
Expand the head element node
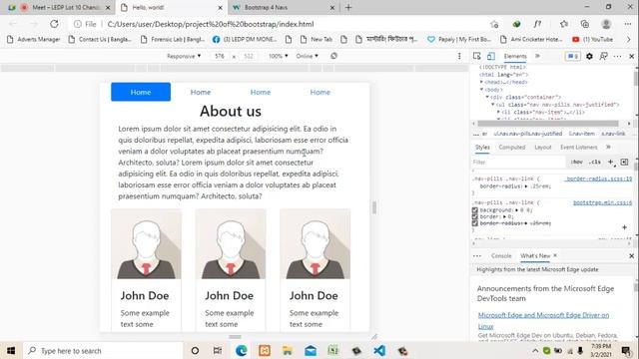pyautogui.click(x=481, y=82)
